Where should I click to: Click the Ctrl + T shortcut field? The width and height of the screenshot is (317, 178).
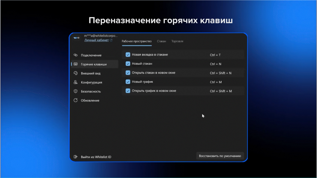click(x=215, y=55)
